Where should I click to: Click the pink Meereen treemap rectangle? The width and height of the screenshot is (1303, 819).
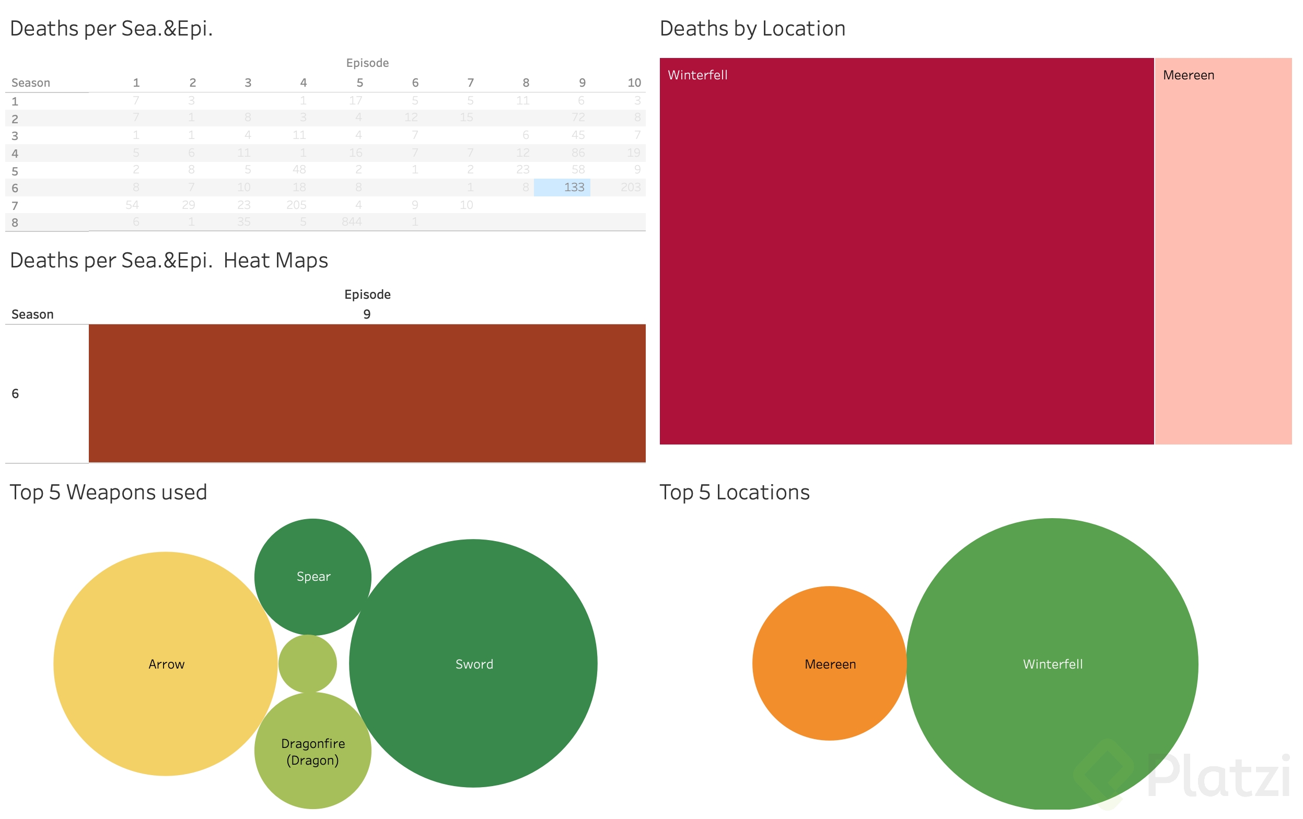pyautogui.click(x=1223, y=252)
